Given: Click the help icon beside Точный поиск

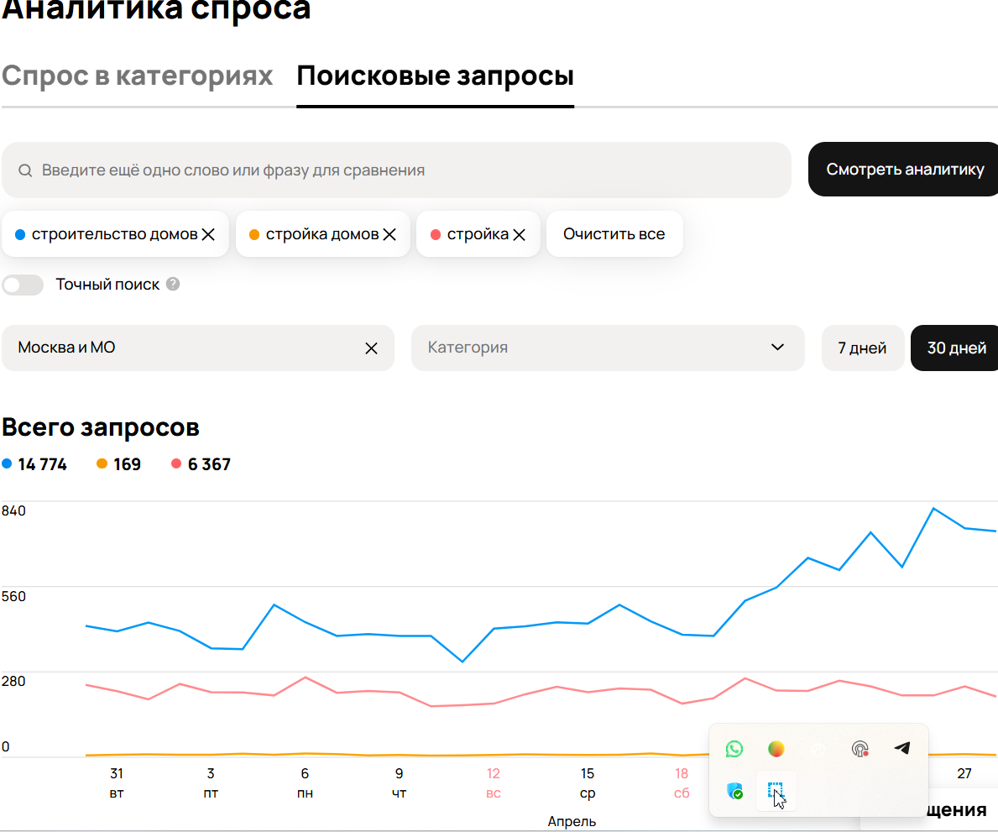Looking at the screenshot, I should coord(173,285).
